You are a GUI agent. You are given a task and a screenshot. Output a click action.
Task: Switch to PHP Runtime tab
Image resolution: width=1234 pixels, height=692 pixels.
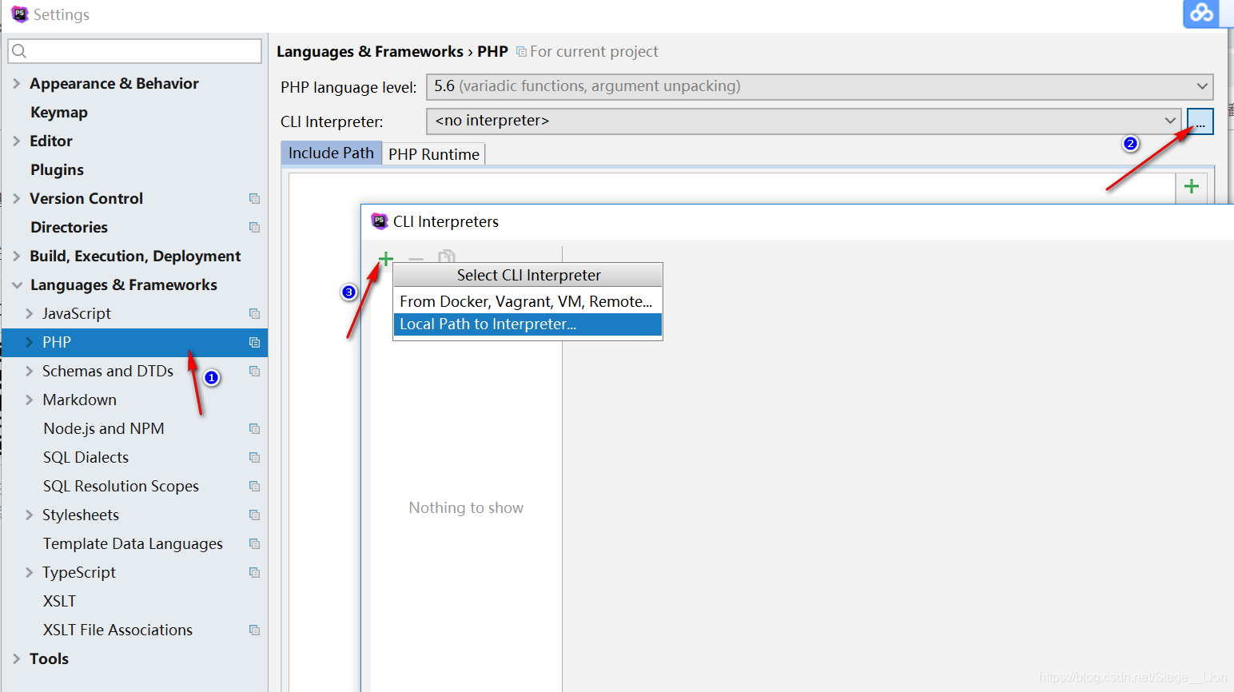click(x=434, y=154)
